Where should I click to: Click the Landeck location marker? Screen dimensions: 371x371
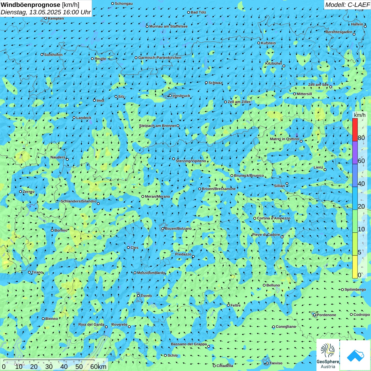(74, 118)
